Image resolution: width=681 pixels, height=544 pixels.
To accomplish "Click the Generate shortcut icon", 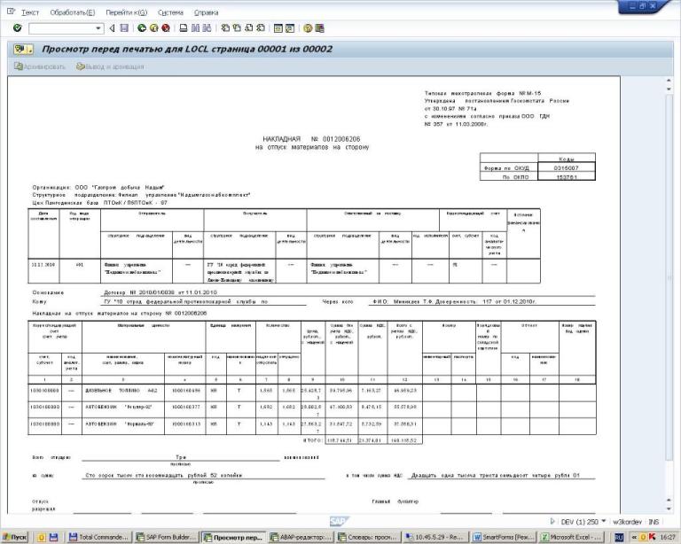I will [x=290, y=28].
